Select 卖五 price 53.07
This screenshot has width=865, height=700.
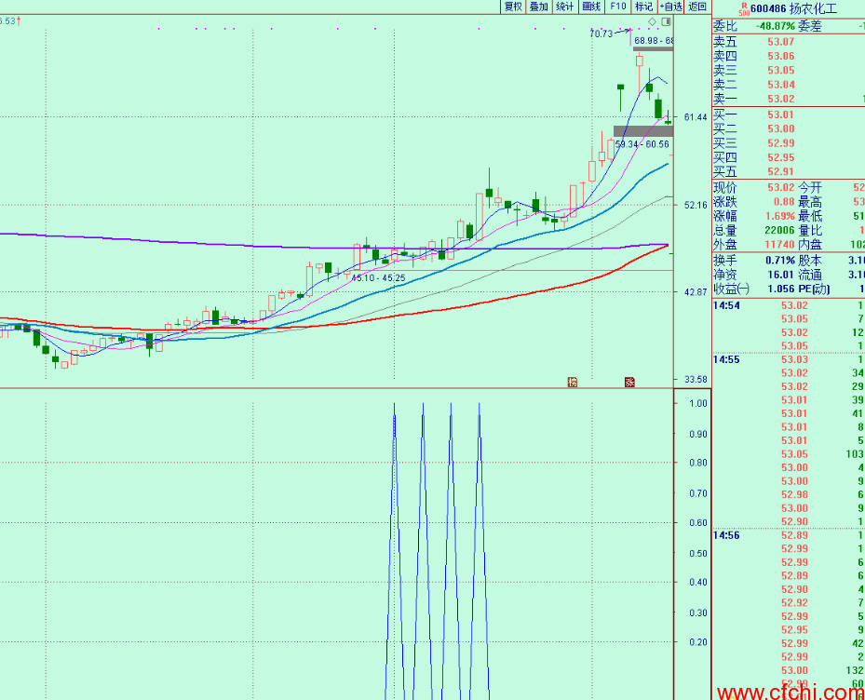[781, 41]
